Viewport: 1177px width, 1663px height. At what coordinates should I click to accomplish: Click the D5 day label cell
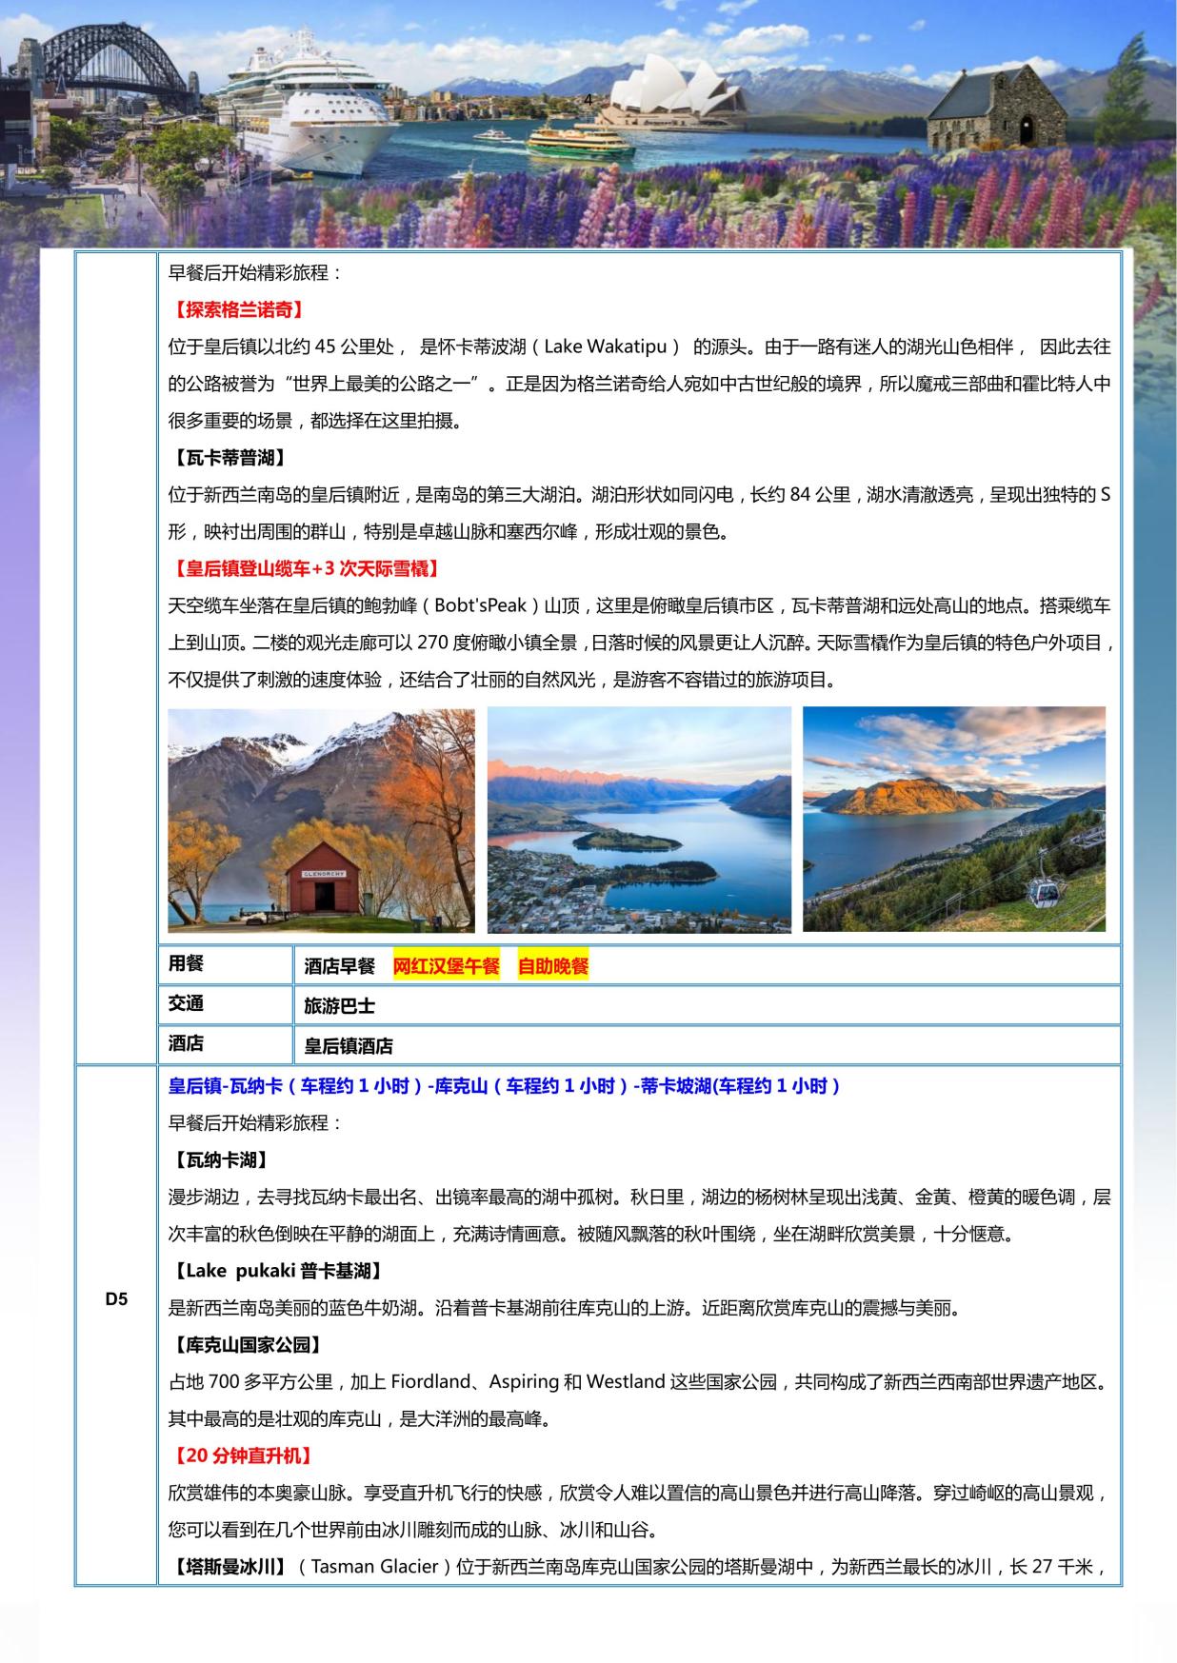(116, 1299)
